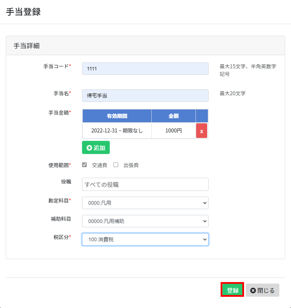Select the 2022-12-31 ~ 期限なし cell

(117, 131)
